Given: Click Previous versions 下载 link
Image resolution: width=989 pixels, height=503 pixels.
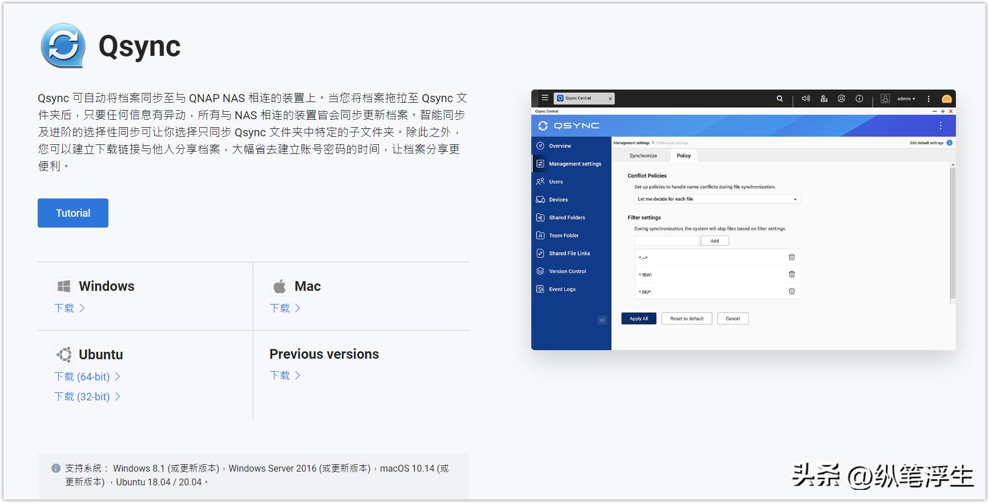Looking at the screenshot, I should tap(280, 375).
